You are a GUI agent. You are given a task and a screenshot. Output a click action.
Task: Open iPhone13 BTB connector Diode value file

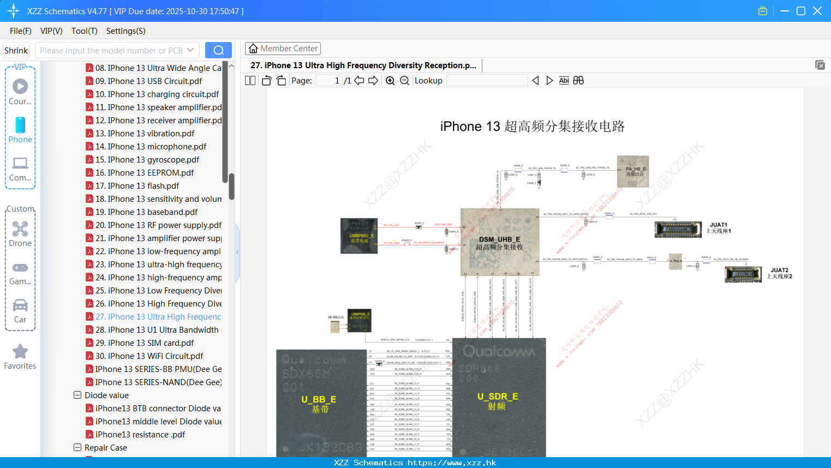153,408
